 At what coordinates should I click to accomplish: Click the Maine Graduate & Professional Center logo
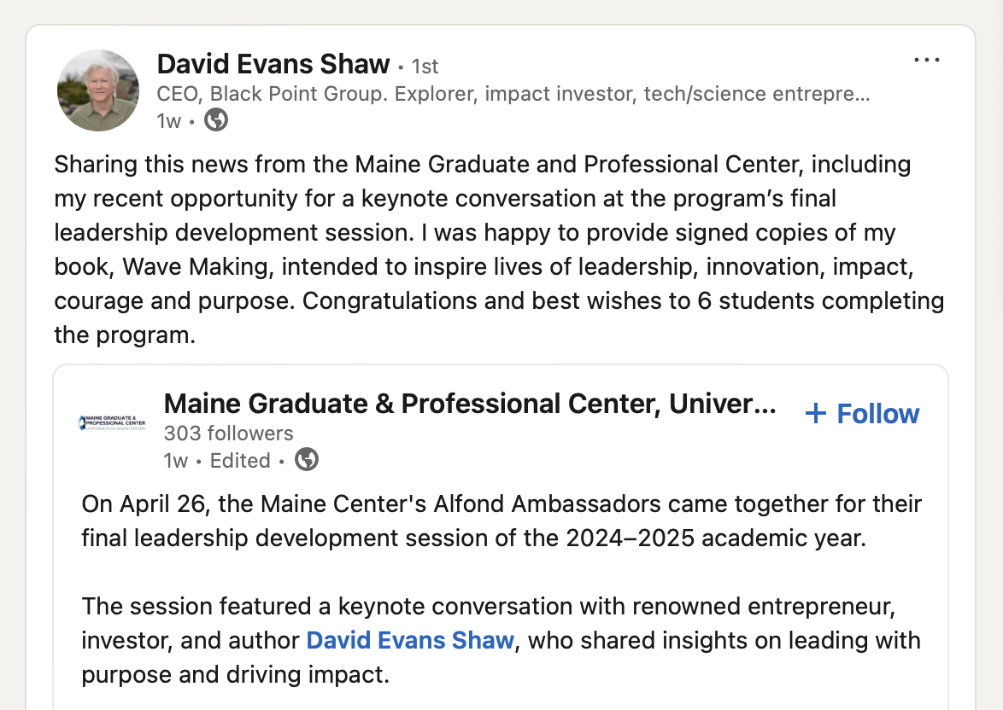(x=112, y=422)
